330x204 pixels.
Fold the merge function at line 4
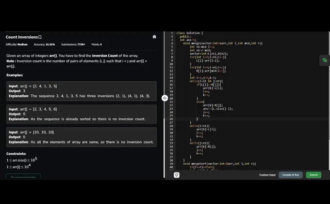point(175,44)
